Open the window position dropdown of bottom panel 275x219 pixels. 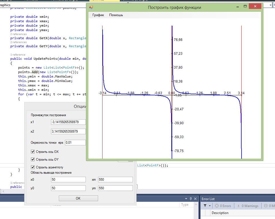tap(186, 199)
